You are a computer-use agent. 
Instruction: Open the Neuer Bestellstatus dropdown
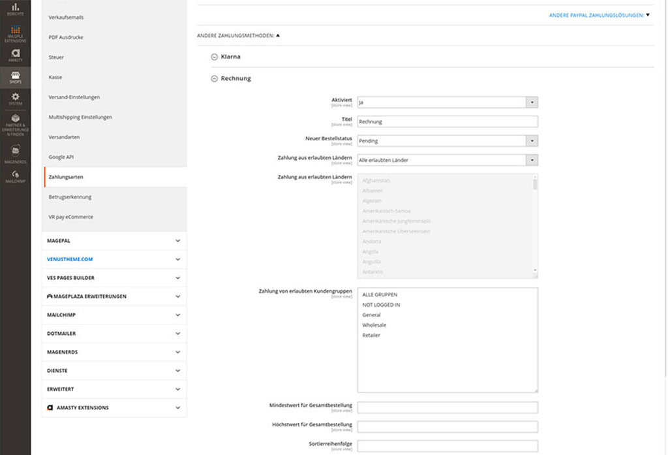pos(448,140)
